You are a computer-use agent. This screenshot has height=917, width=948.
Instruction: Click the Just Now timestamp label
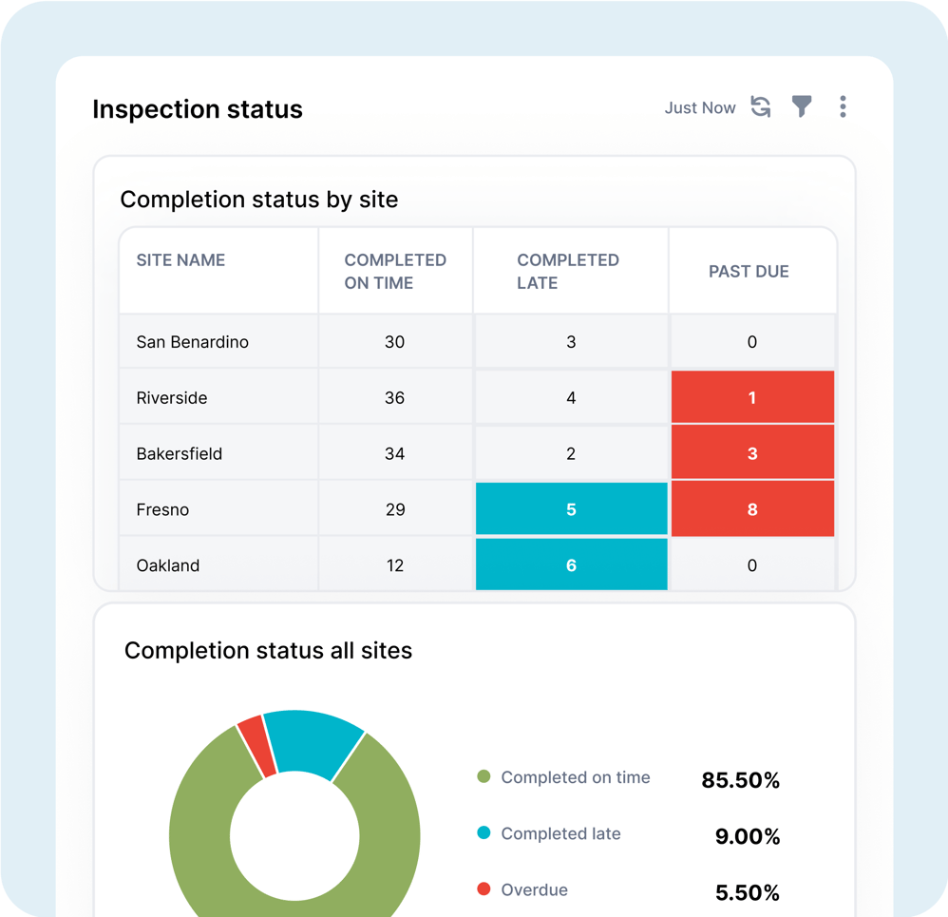(x=700, y=107)
